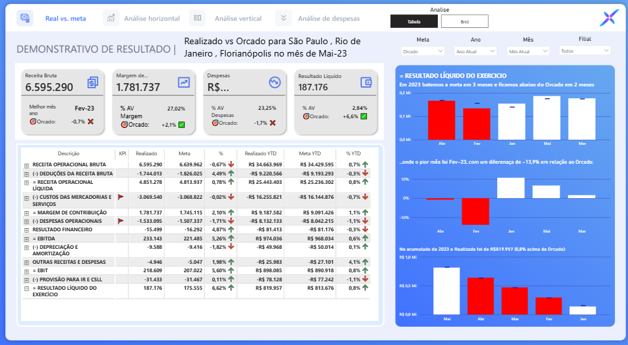The width and height of the screenshot is (628, 345).
Task: Expand the RECEITA OPERACIONAL BRUTA row
Action: (x=27, y=165)
